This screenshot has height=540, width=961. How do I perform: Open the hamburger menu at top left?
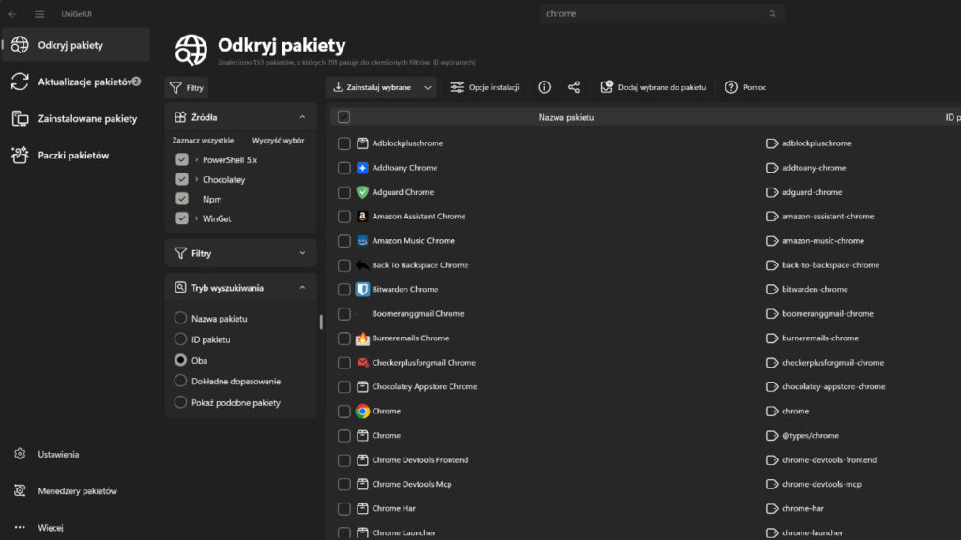coord(38,13)
